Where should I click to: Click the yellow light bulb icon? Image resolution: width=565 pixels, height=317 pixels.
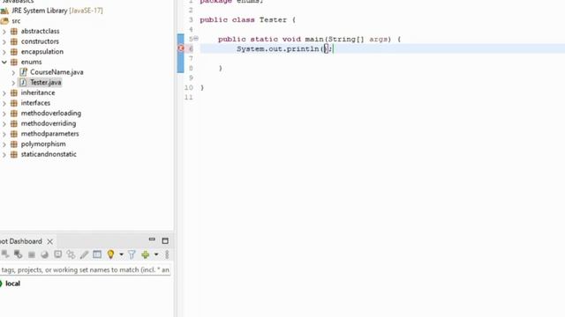point(110,254)
